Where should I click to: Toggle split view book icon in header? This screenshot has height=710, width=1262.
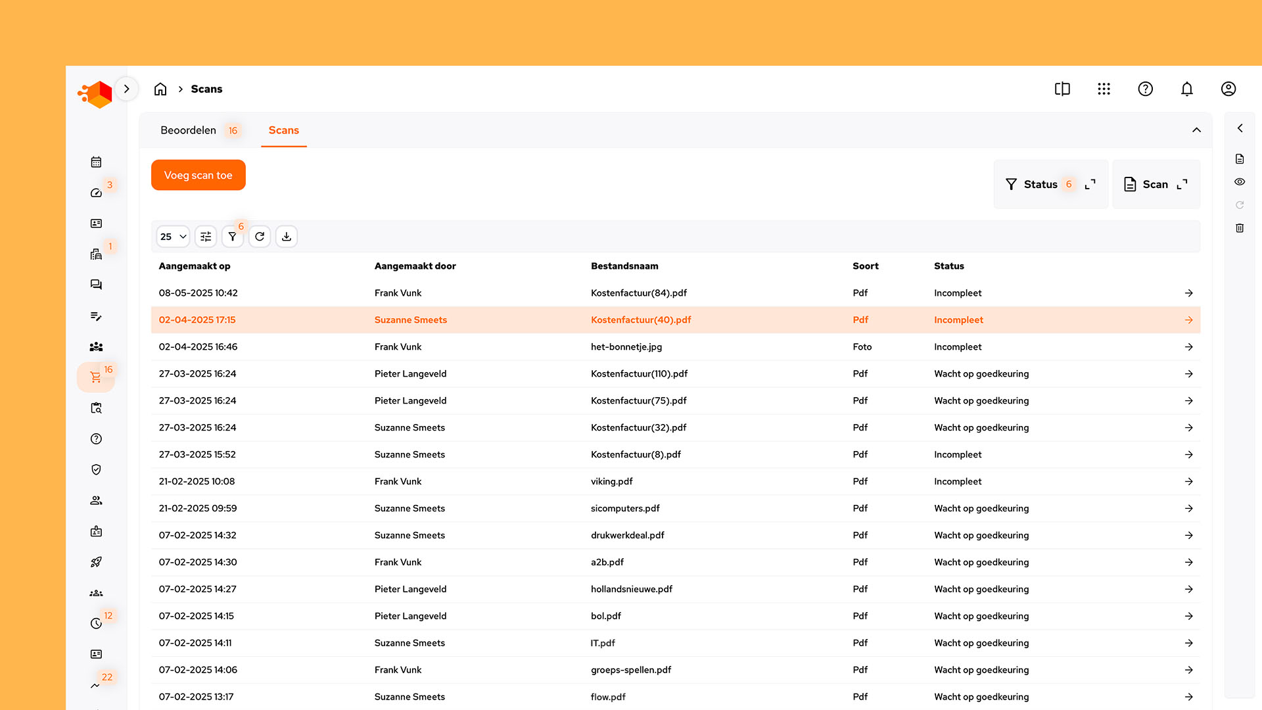[1062, 89]
